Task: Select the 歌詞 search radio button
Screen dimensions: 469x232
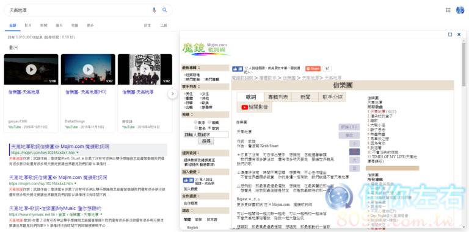Action: pyautogui.click(x=209, y=128)
